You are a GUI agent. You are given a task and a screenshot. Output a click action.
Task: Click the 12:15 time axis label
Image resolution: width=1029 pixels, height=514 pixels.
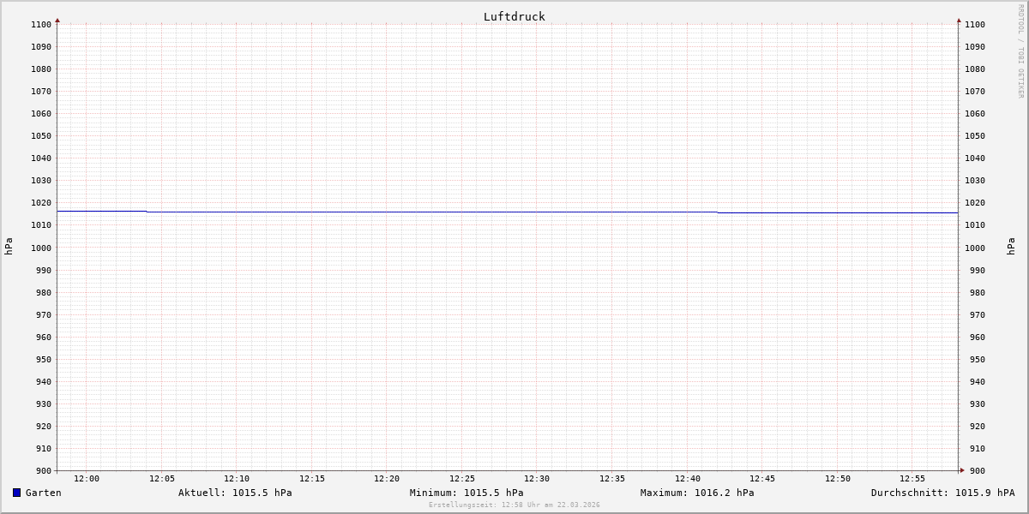[312, 479]
